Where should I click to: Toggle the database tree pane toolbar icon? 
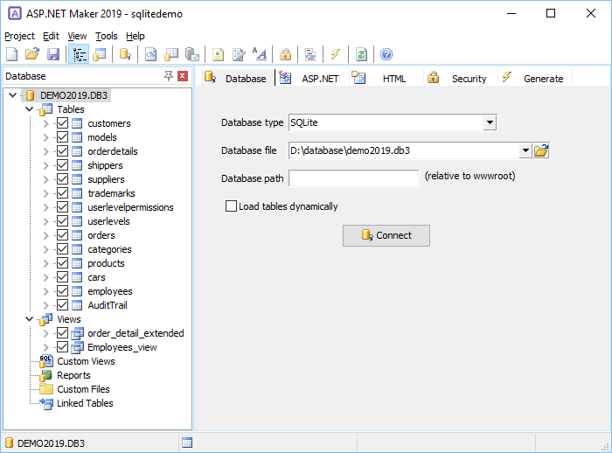pyautogui.click(x=80, y=54)
